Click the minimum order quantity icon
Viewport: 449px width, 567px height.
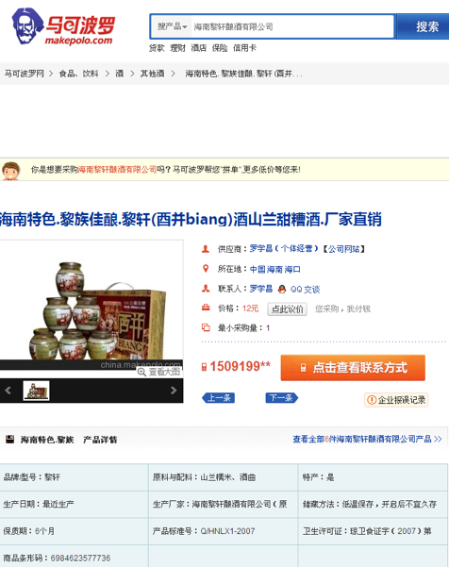206,327
